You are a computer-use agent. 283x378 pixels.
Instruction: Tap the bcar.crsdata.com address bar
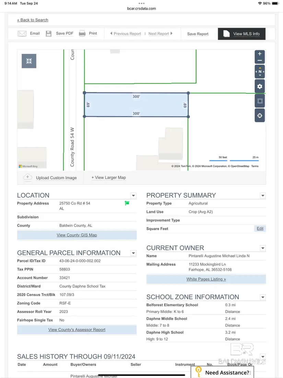(141, 9)
